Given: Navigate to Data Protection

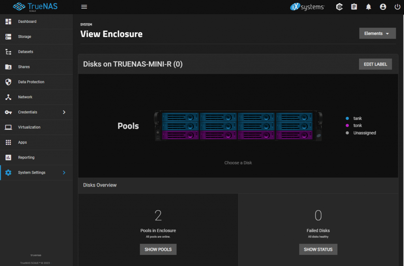Looking at the screenshot, I should (36, 82).
